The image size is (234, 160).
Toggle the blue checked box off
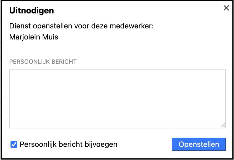14,144
